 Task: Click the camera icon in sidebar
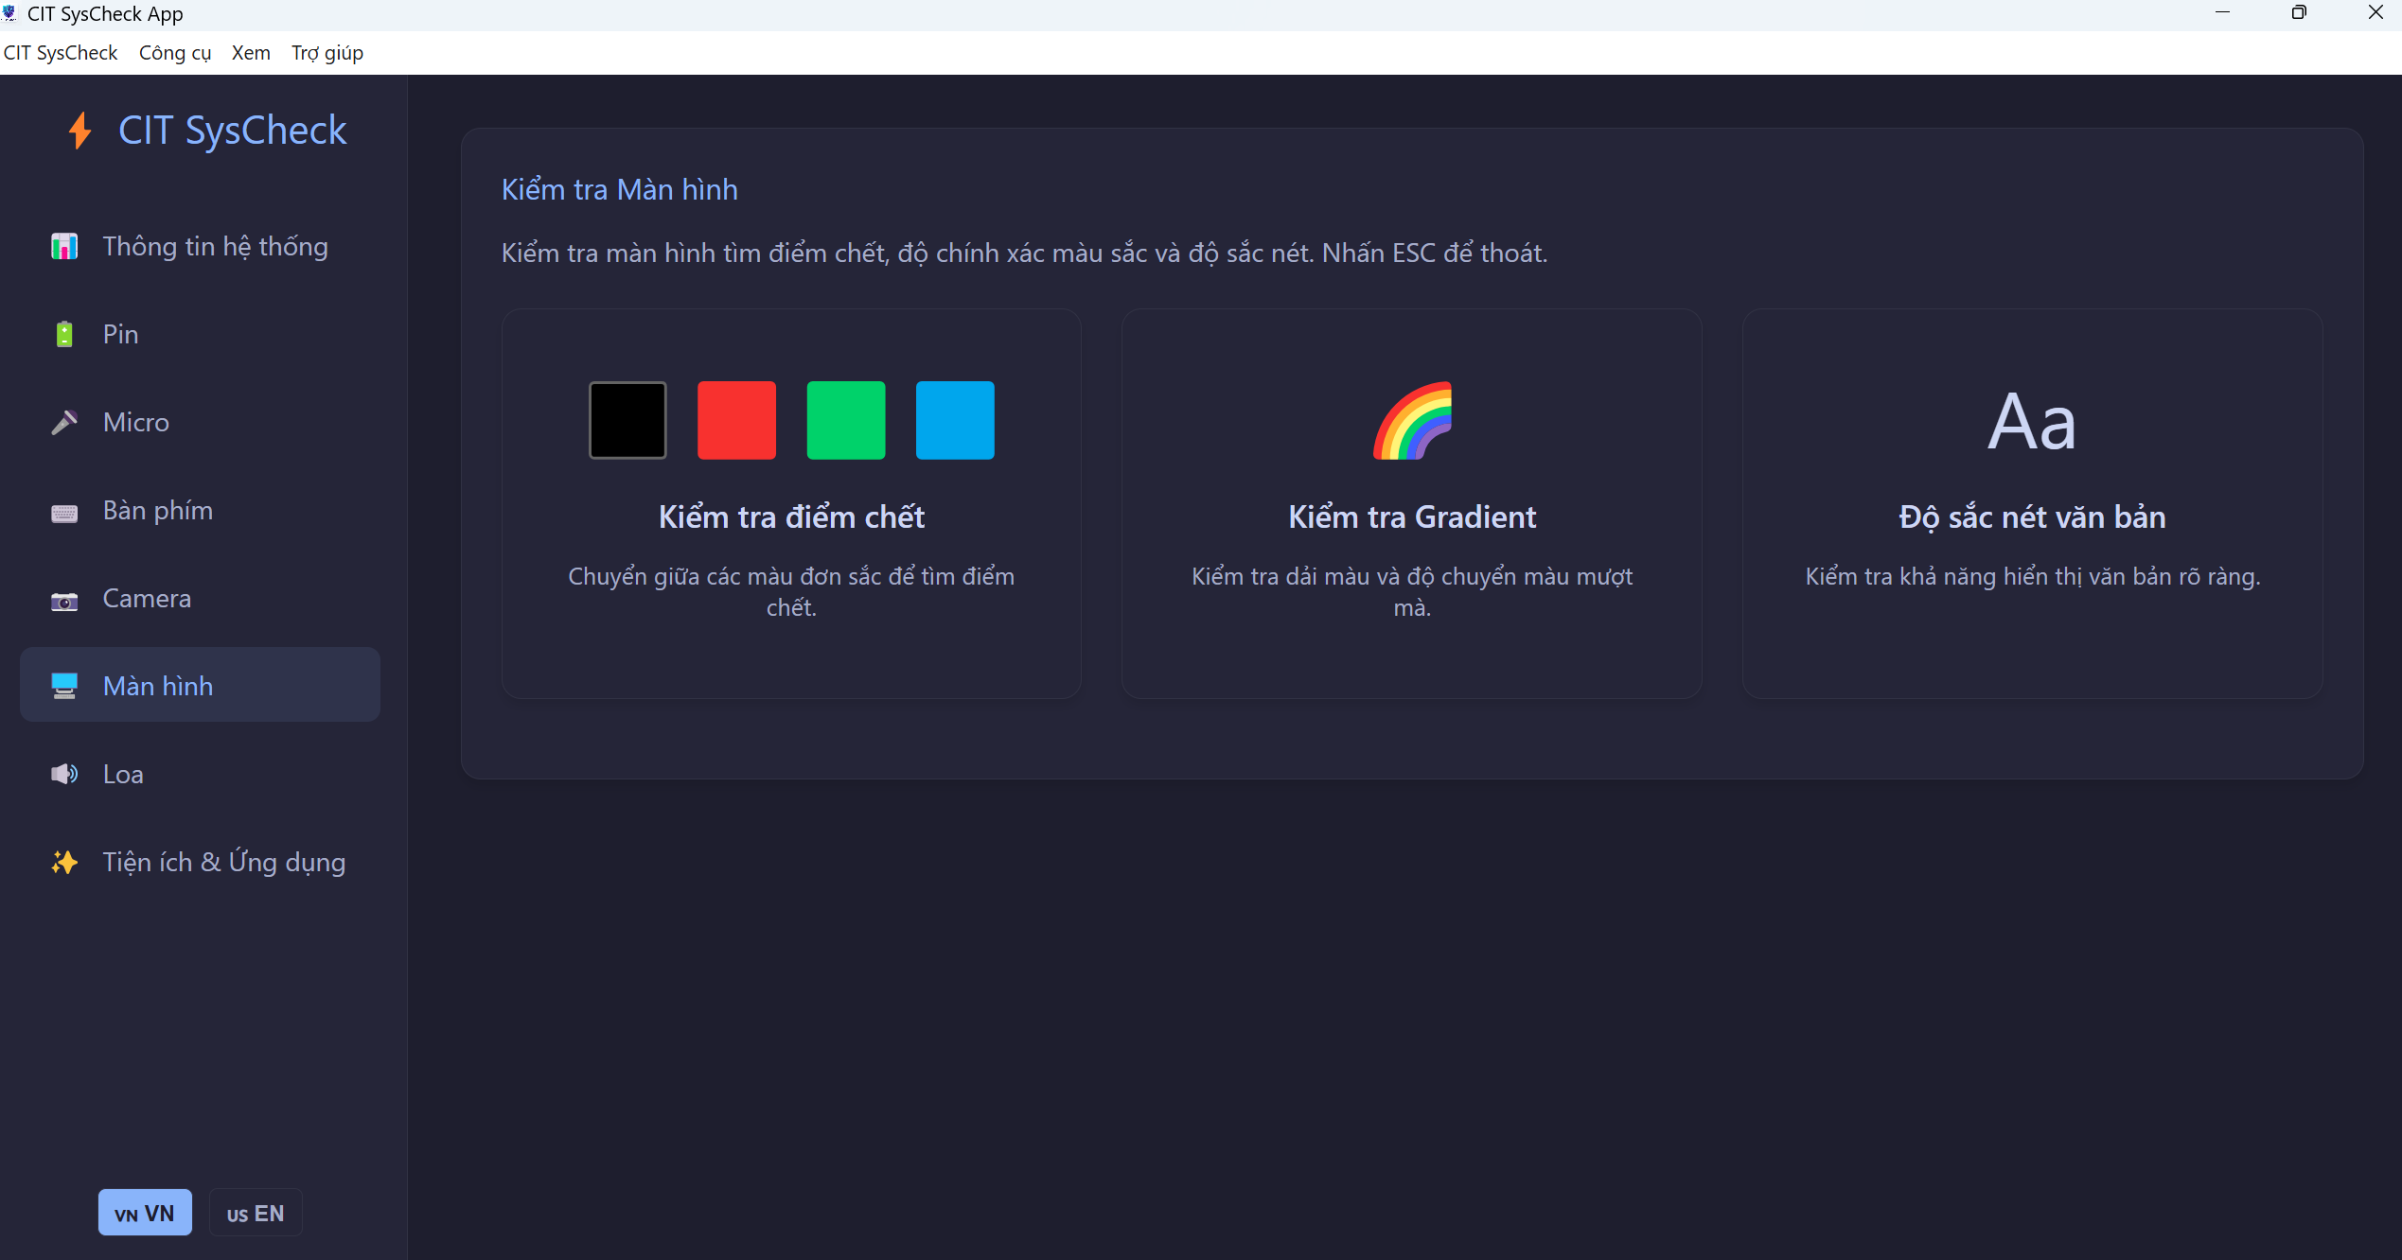pos(64,600)
